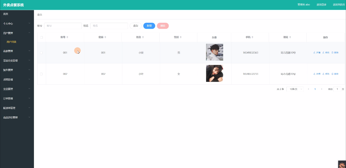The height and width of the screenshot is (168, 346).
Task: Click 修改 for user 小吴
Action: click(326, 53)
